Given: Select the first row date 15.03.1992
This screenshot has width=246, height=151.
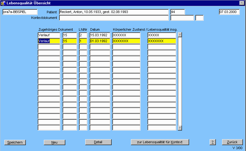Looking at the screenshot, I should click(100, 35).
